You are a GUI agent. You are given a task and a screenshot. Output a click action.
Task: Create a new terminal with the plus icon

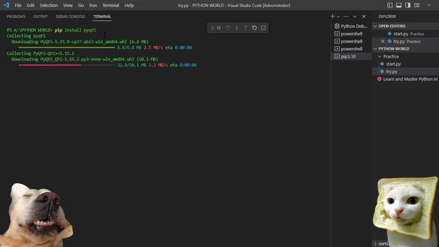(x=332, y=16)
